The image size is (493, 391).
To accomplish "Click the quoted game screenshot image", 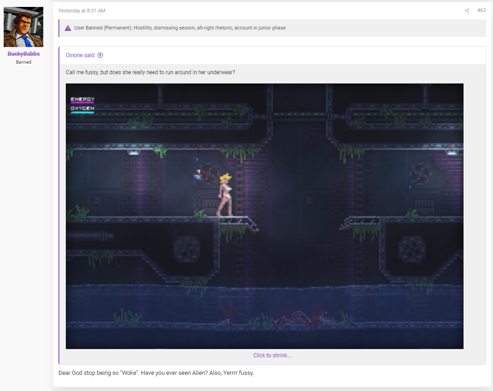I will (264, 216).
